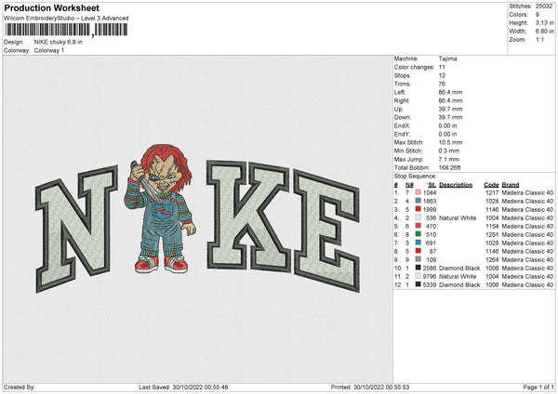The width and height of the screenshot is (558, 394).
Task: Click the Printed timestamp 30/10/2022 00:55:53
Action: tap(381, 387)
